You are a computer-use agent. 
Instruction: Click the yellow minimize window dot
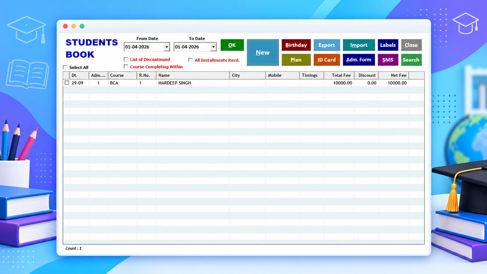74,26
